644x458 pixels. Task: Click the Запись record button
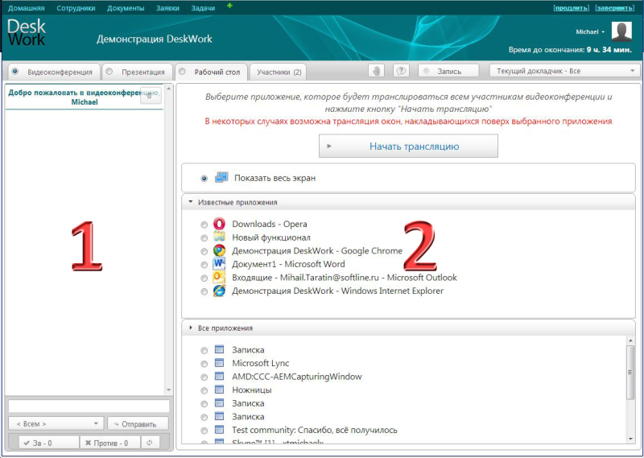[448, 71]
